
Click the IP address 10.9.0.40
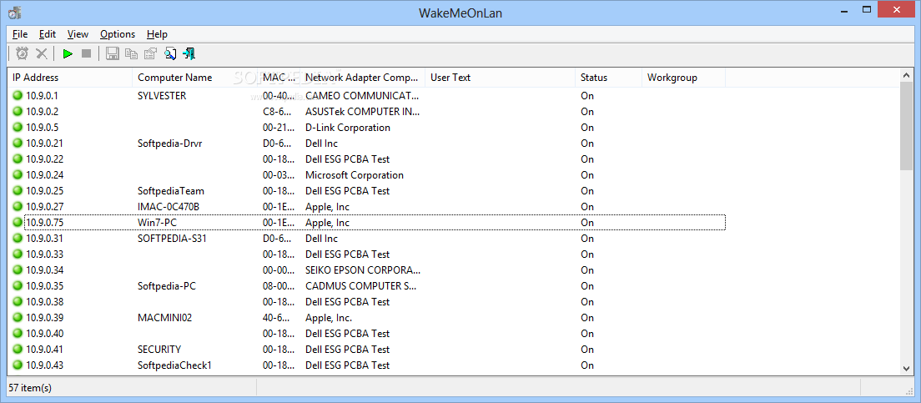pos(45,333)
